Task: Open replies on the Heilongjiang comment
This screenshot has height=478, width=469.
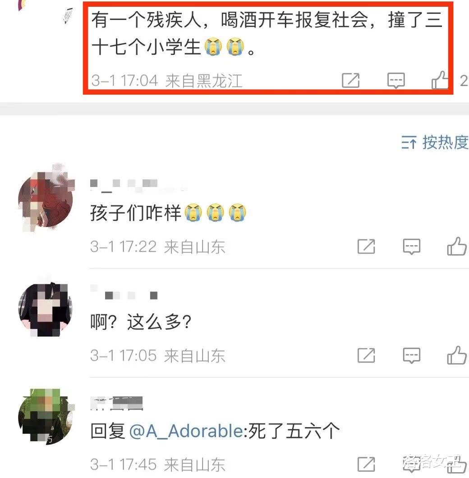Action: pyautogui.click(x=396, y=81)
